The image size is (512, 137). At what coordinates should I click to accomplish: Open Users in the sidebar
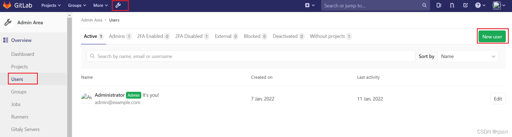click(x=17, y=79)
